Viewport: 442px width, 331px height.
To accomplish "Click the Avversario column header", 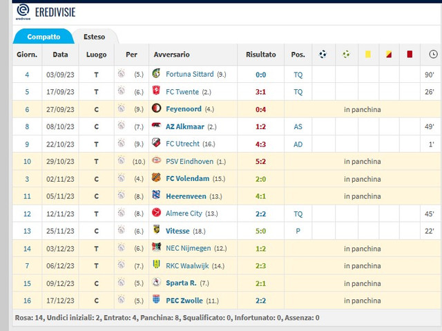I will [x=171, y=55].
